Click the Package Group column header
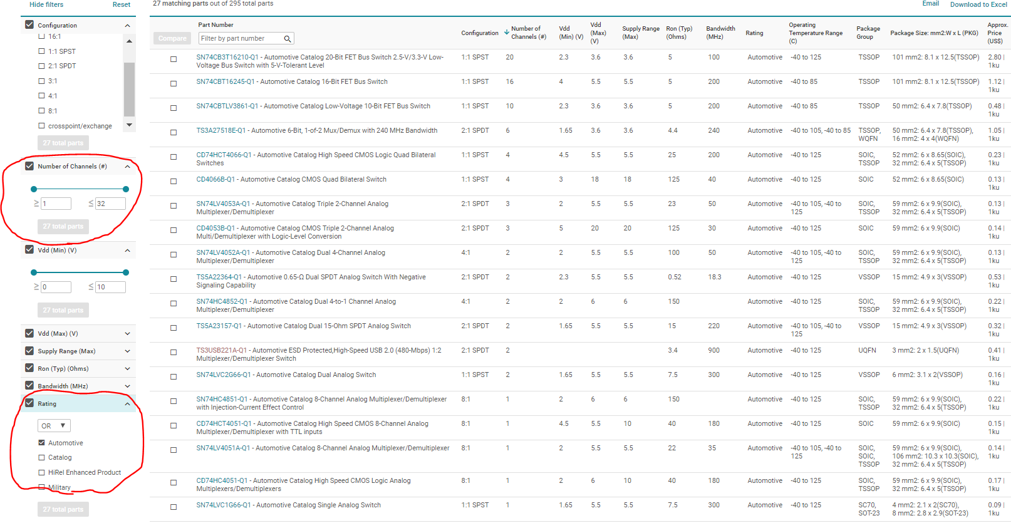 pyautogui.click(x=868, y=33)
